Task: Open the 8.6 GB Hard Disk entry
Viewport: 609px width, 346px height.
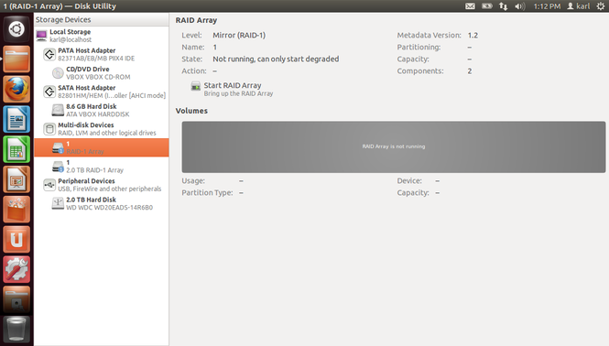Action: coord(102,110)
